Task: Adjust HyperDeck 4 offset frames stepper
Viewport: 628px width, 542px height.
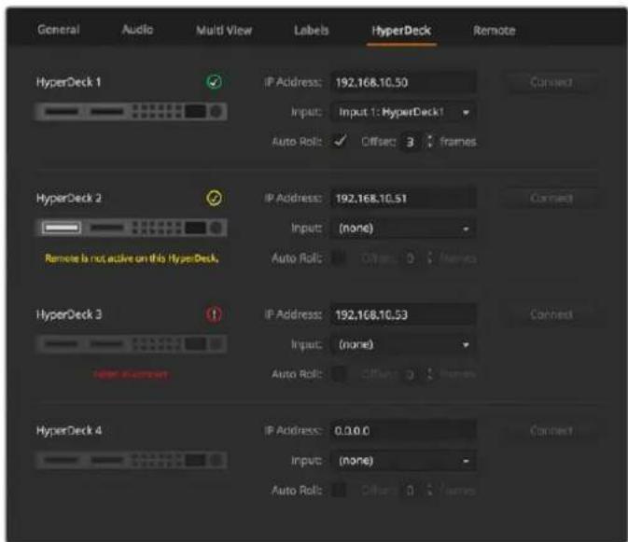Action: [429, 490]
